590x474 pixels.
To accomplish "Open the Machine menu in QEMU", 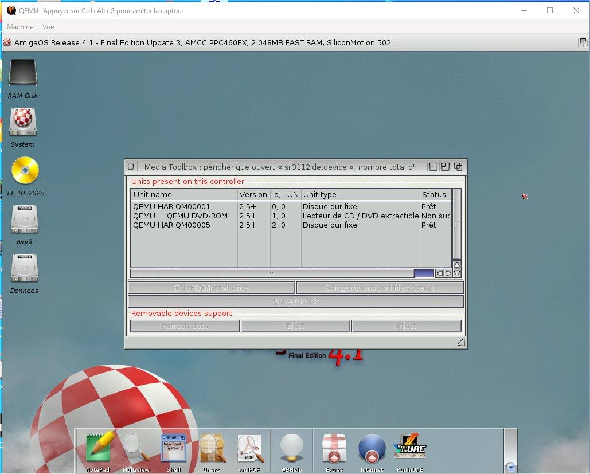I will (20, 27).
